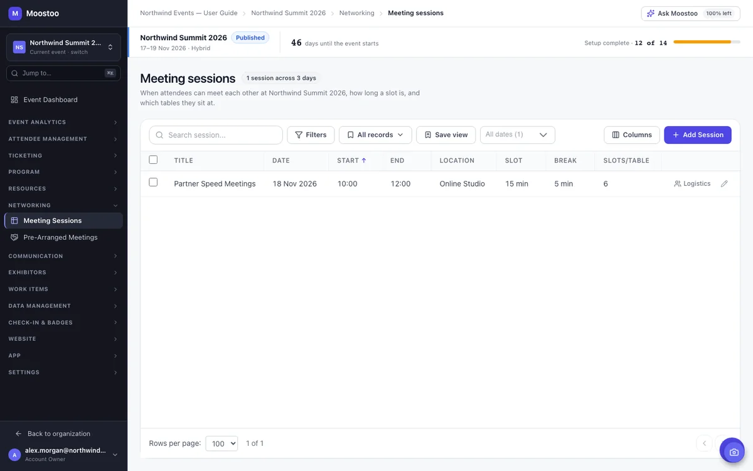Go to the Networking breadcrumb
753x471 pixels.
coord(356,13)
